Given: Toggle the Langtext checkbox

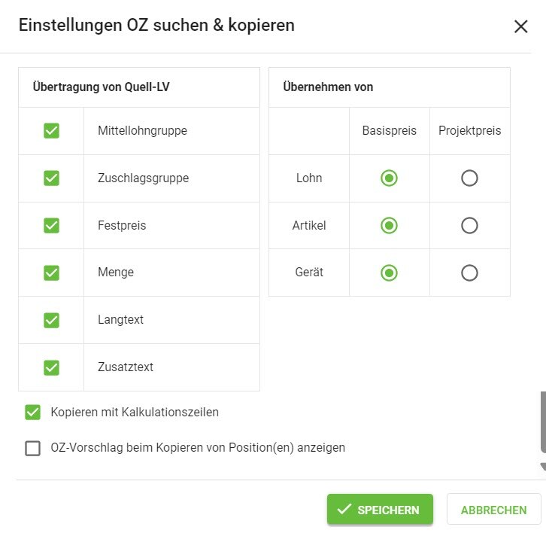Looking at the screenshot, I should 51,320.
